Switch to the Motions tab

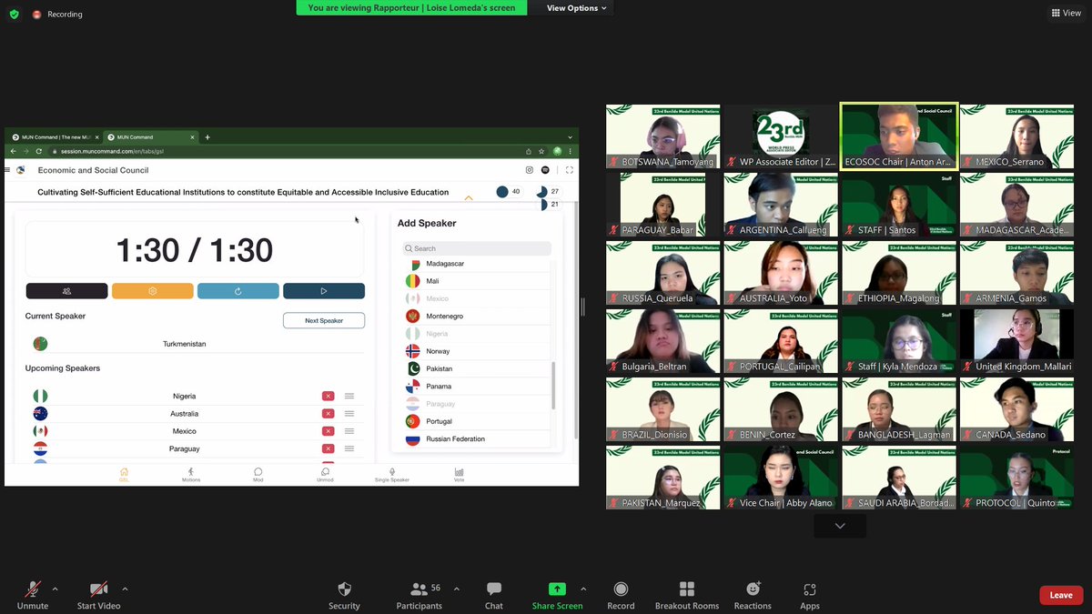(x=191, y=475)
